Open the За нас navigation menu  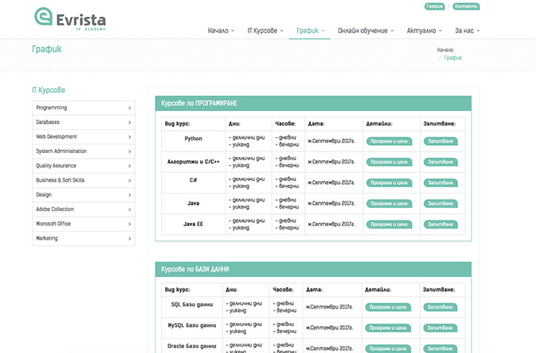tap(467, 31)
